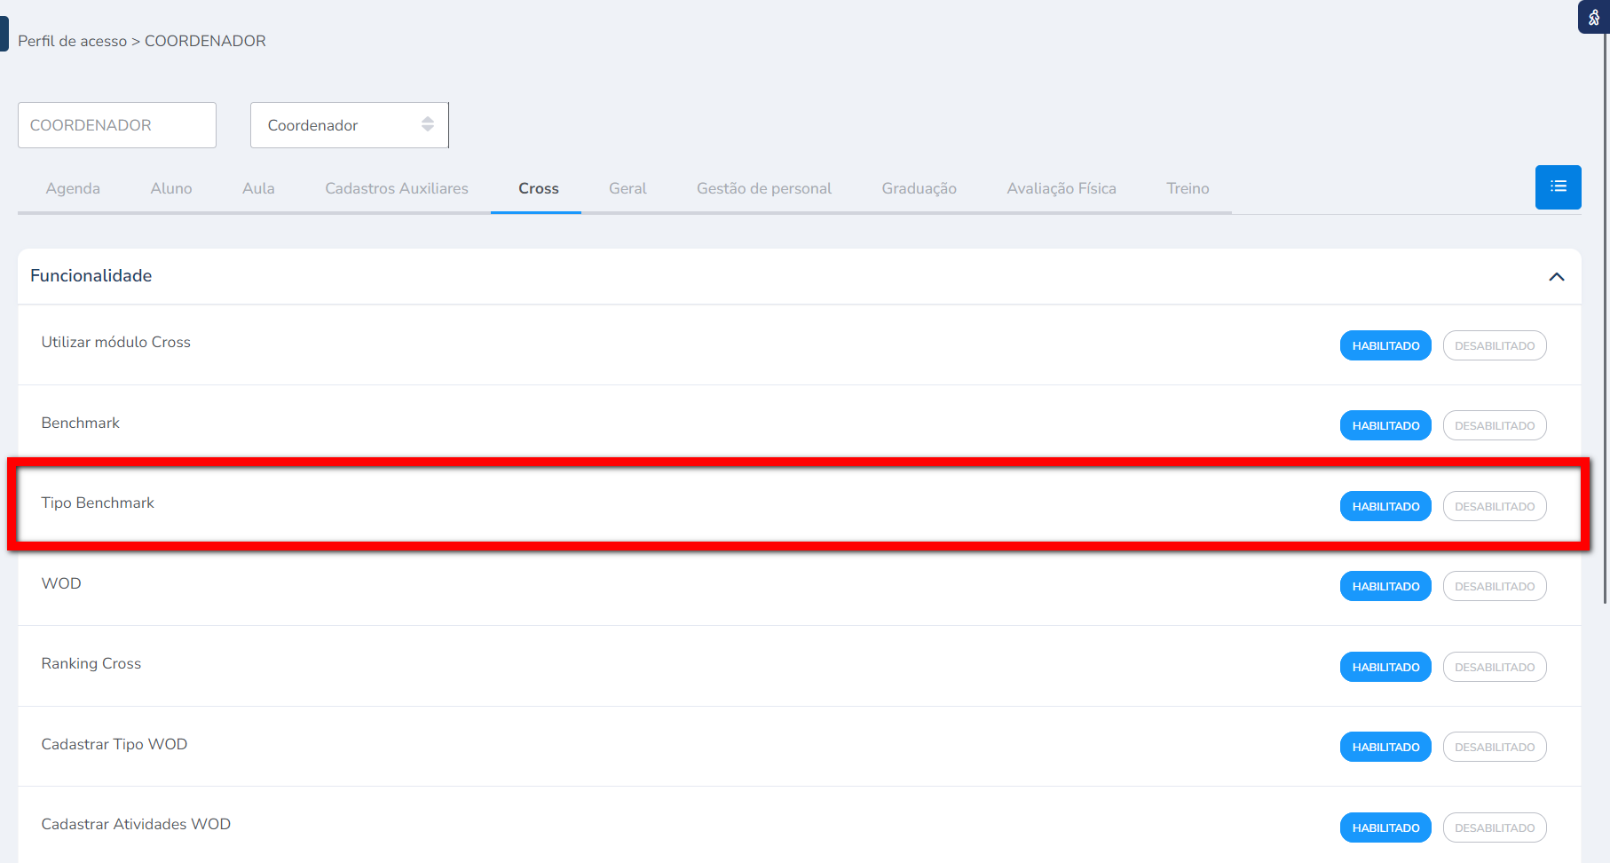1610x863 pixels.
Task: Disable Cadastrar Tipo WOD
Action: (x=1494, y=747)
